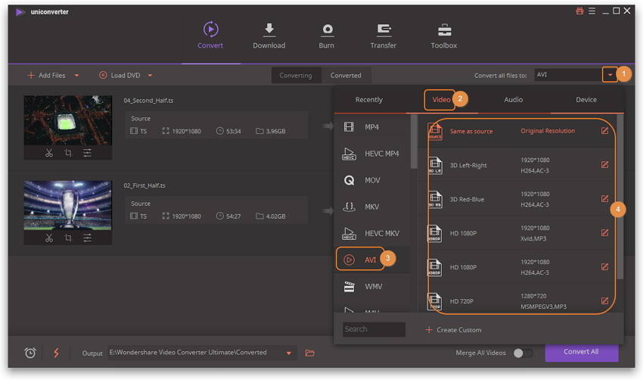Select HD 1080P H264,AC-3 preset

coord(517,267)
